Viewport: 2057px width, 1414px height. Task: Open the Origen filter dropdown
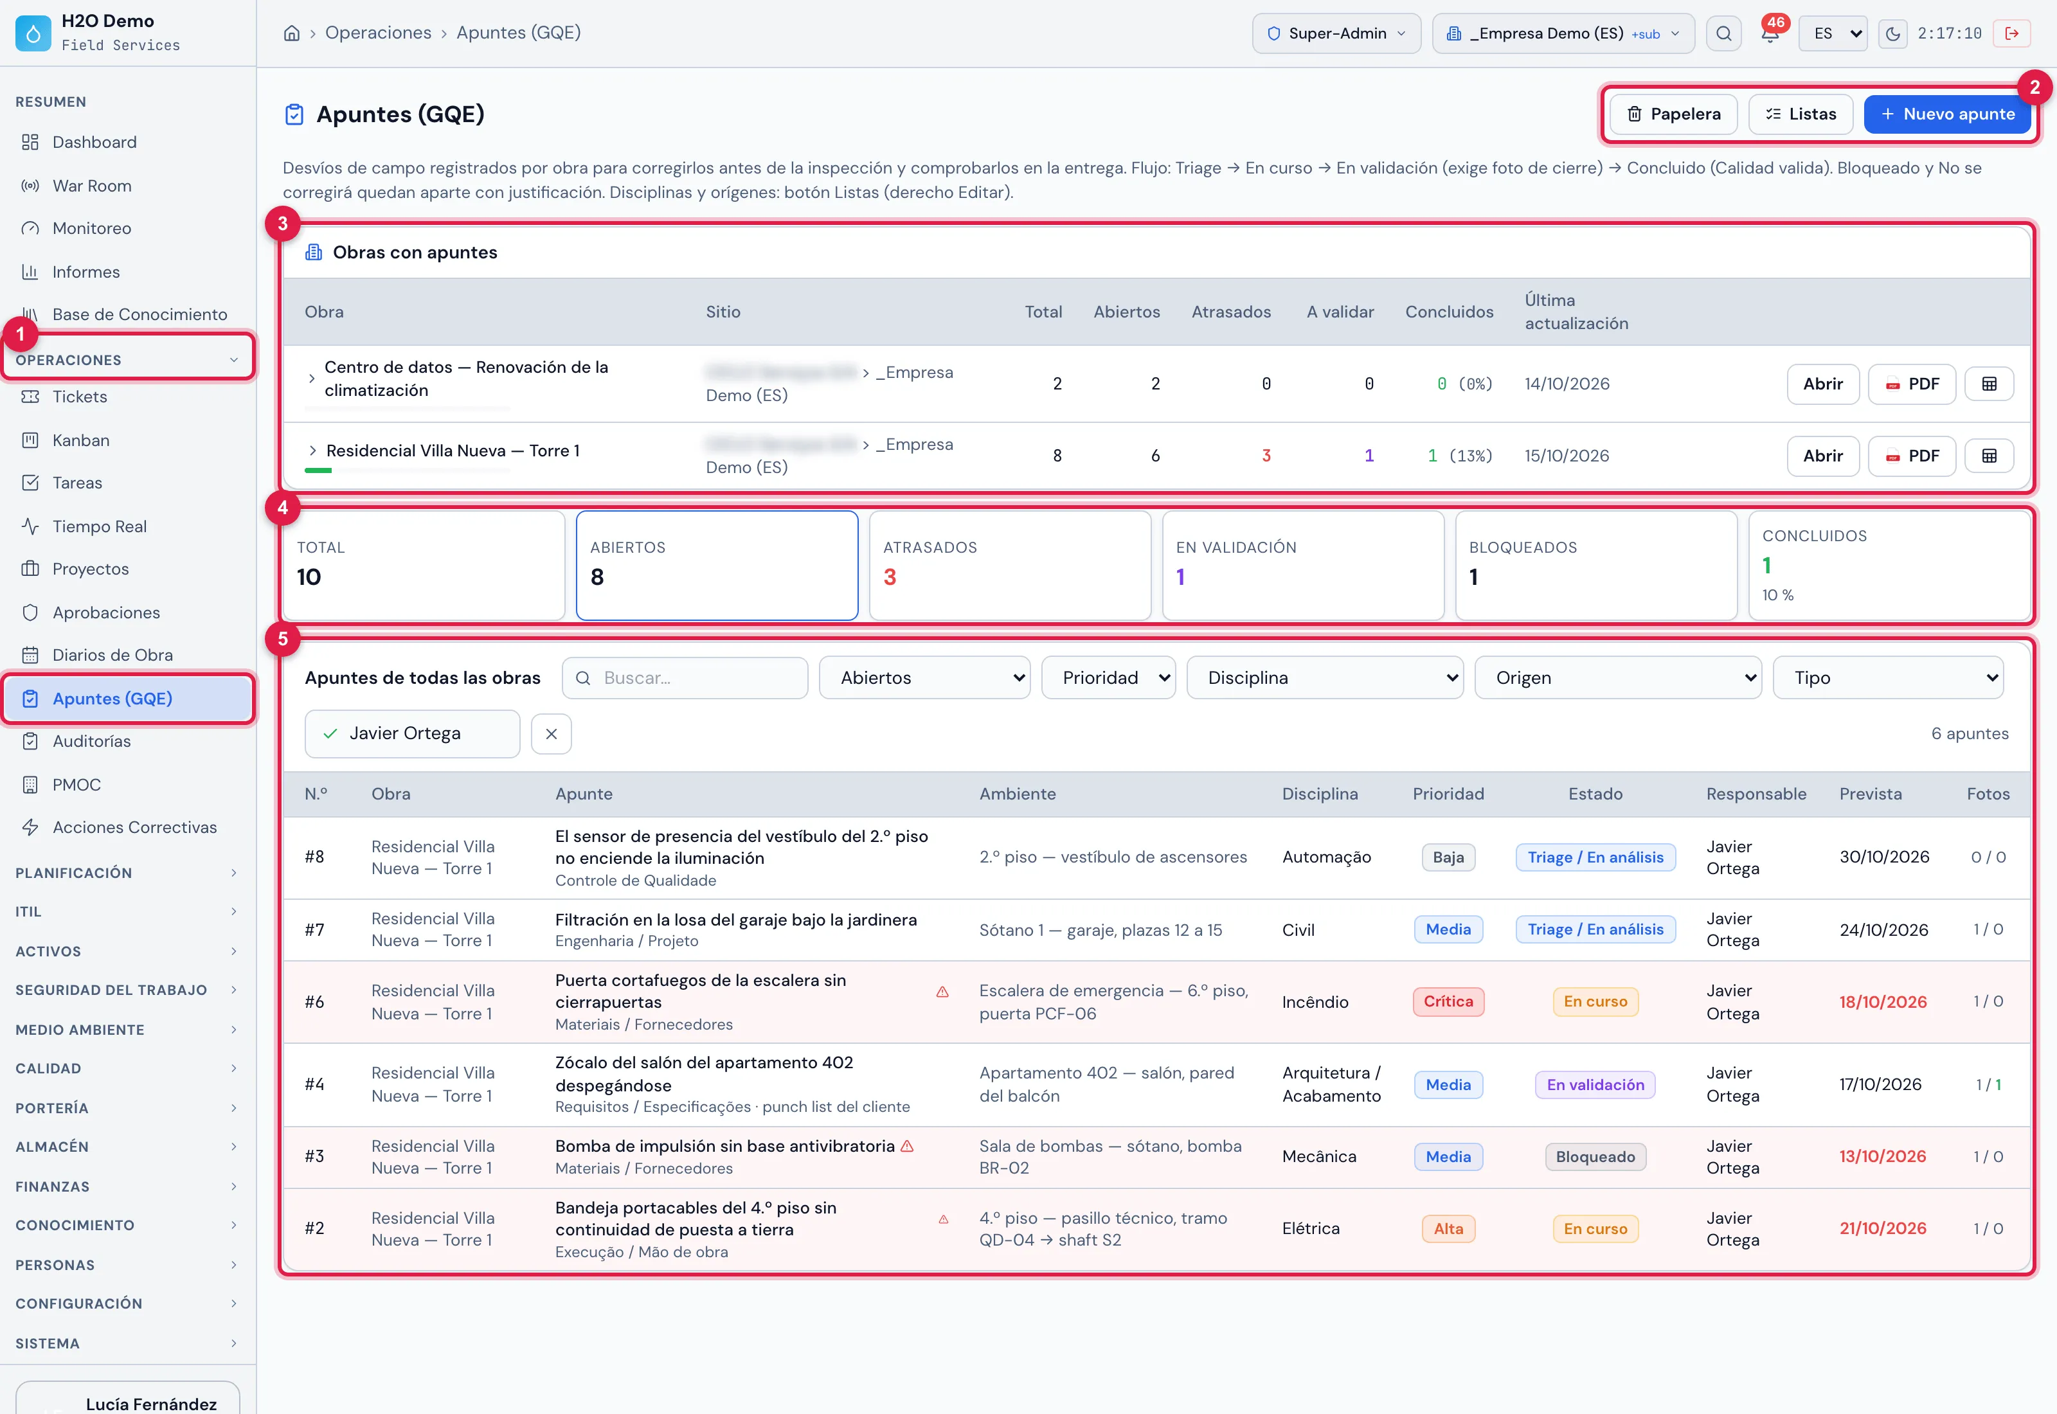tap(1617, 678)
